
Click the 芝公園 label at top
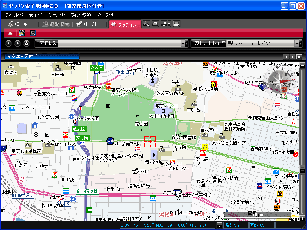click(97, 67)
